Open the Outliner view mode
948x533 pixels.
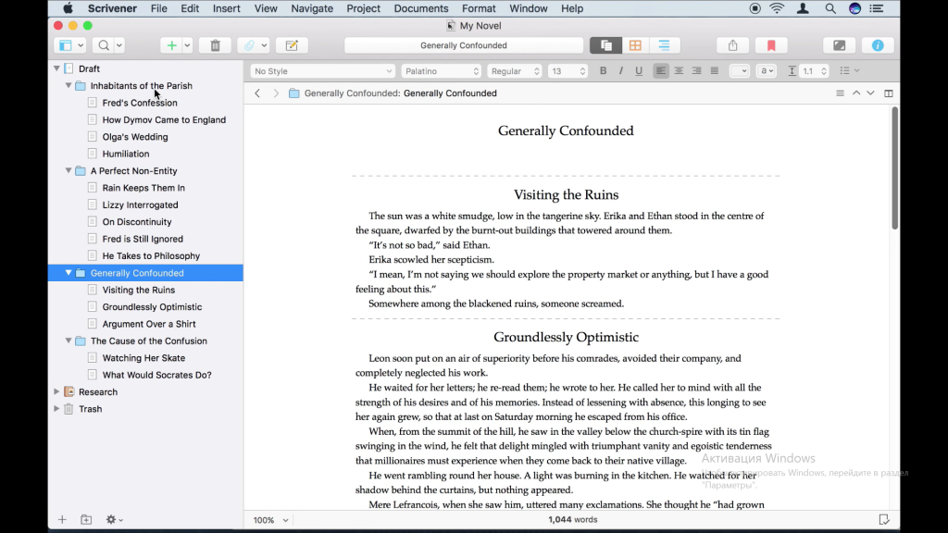tap(665, 44)
